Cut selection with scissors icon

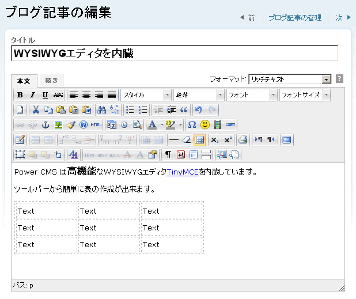36,110
